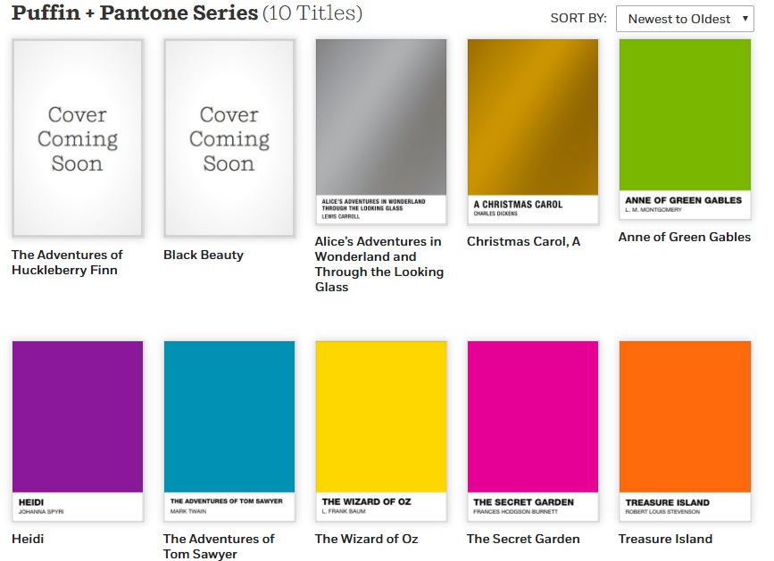This screenshot has height=561, width=774.
Task: Click the Heidi title text link
Action: [28, 540]
